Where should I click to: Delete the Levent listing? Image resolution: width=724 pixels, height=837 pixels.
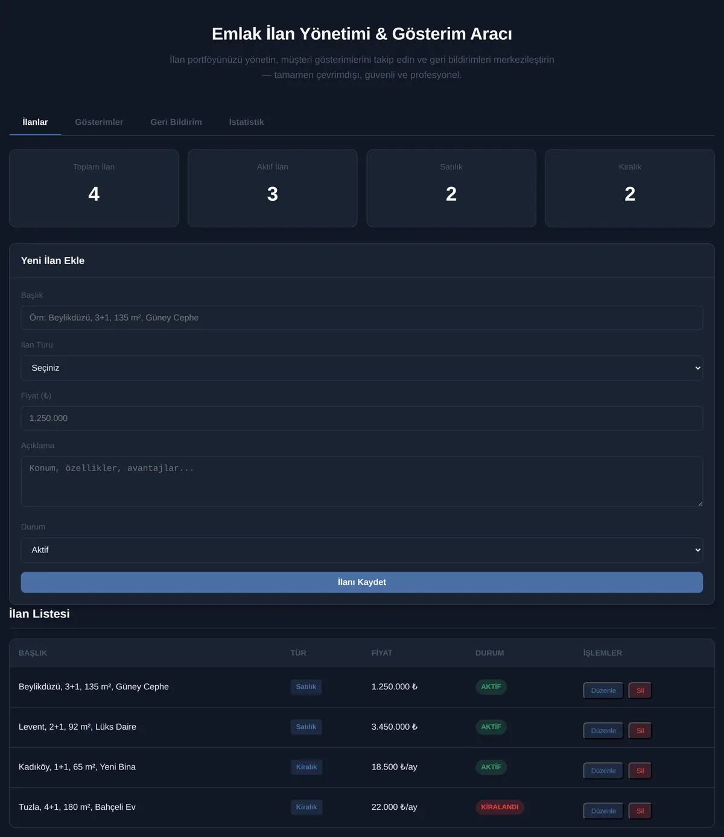640,731
